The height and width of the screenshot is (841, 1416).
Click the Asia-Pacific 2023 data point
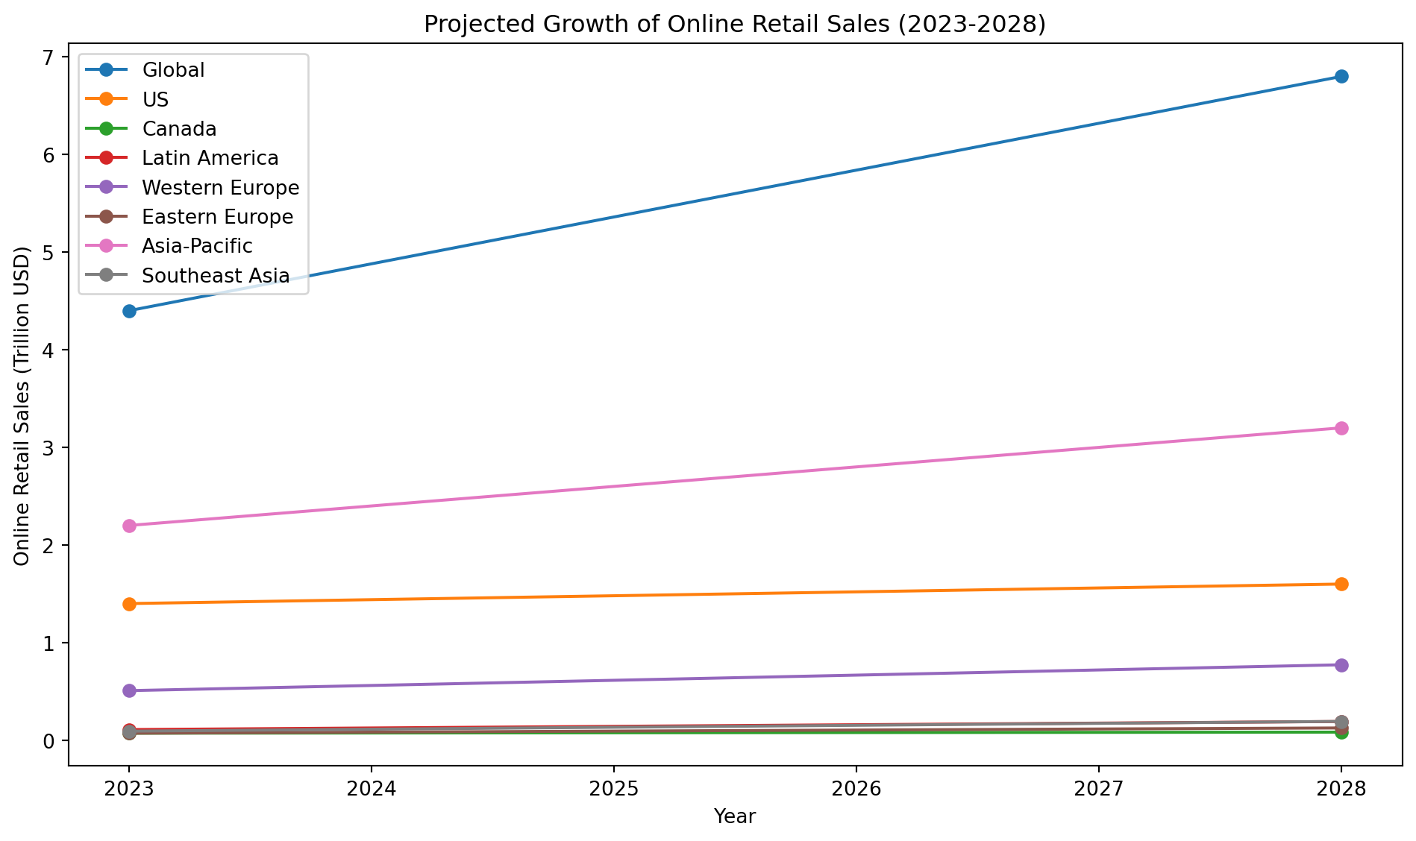(129, 526)
